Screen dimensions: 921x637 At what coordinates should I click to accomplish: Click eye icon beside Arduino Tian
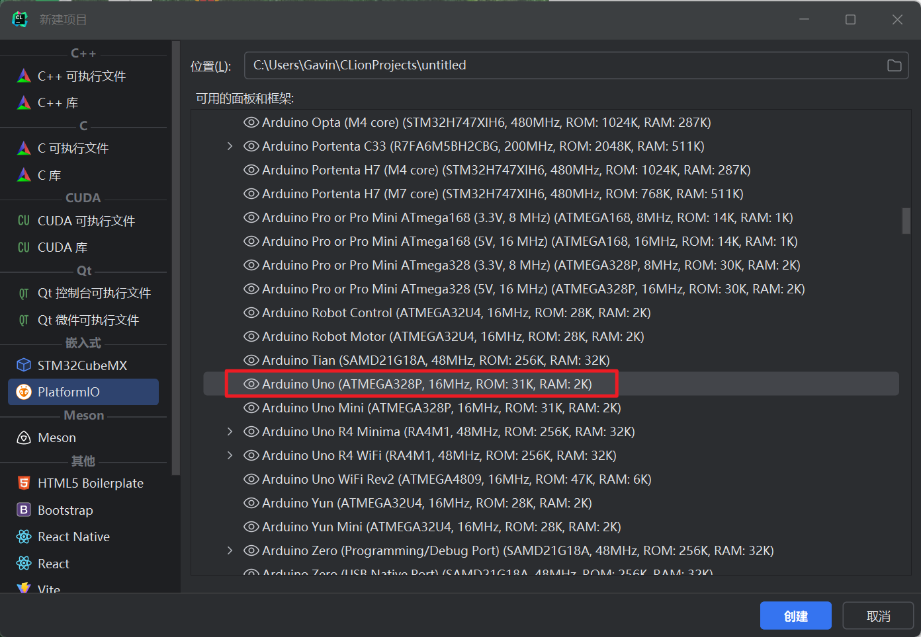[x=251, y=360]
